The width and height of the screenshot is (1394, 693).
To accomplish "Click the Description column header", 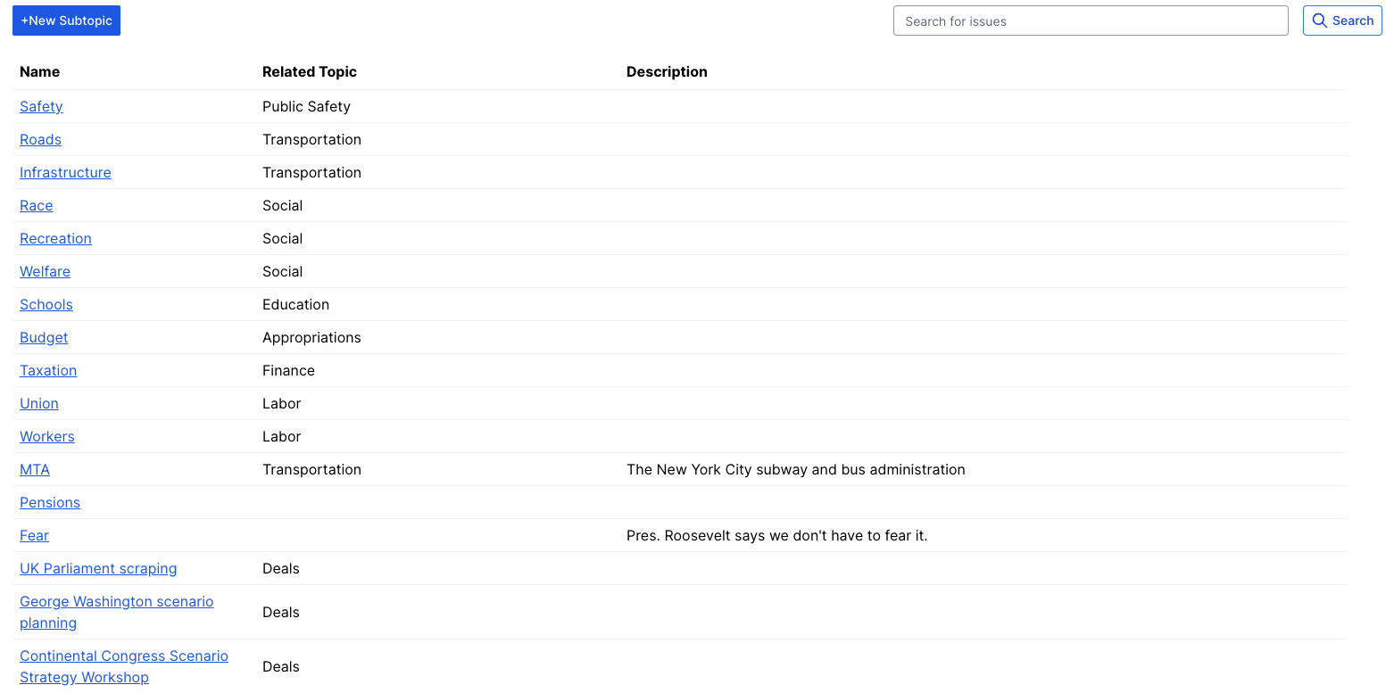I will [x=667, y=71].
